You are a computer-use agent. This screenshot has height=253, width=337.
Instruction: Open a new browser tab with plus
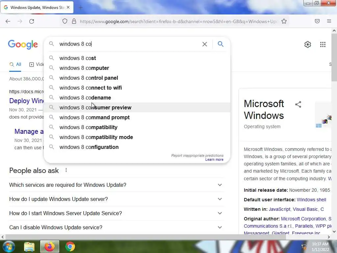click(x=81, y=8)
